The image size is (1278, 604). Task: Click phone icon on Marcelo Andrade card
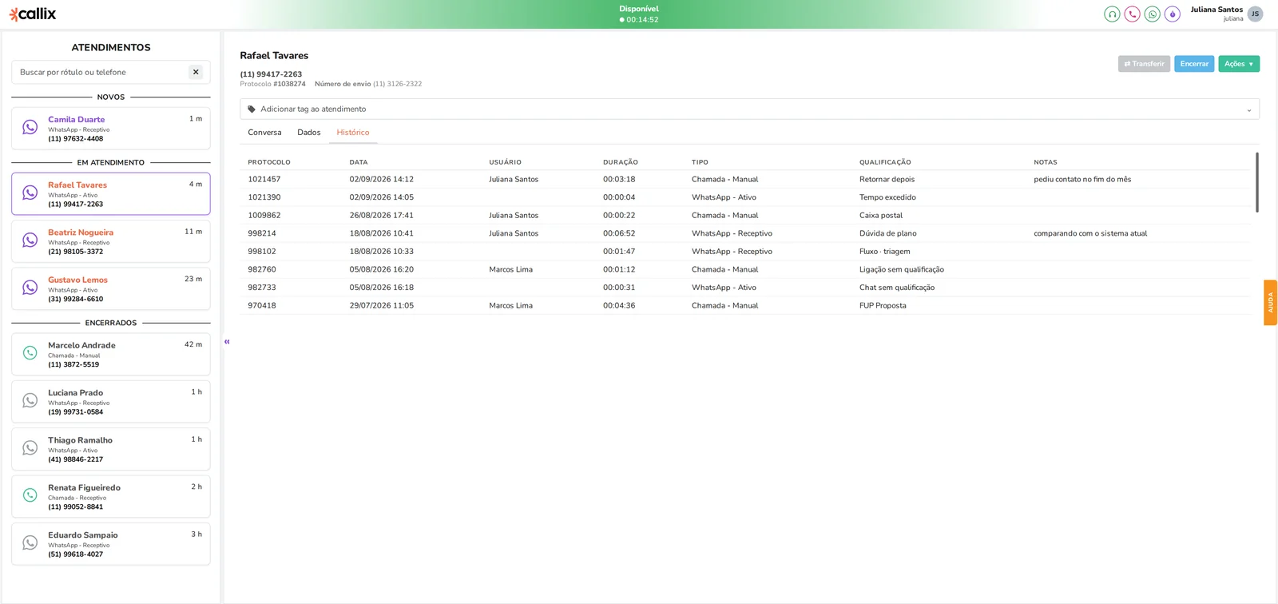30,353
